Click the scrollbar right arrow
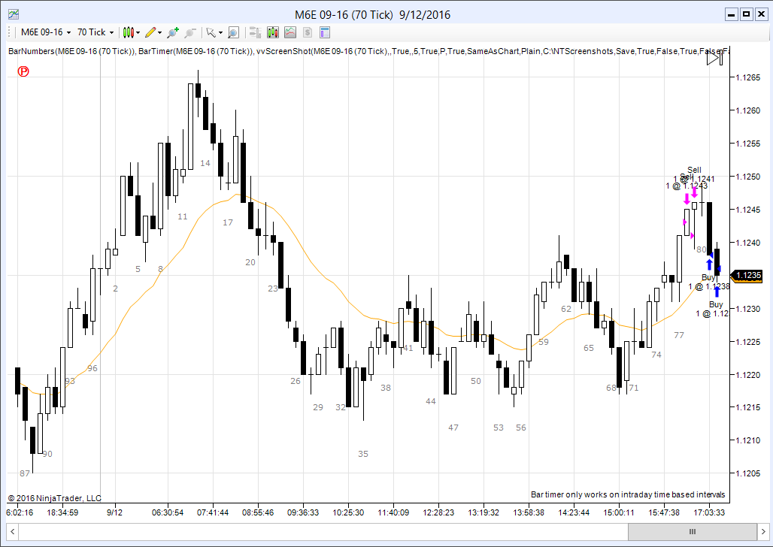The height and width of the screenshot is (547, 773). [764, 532]
